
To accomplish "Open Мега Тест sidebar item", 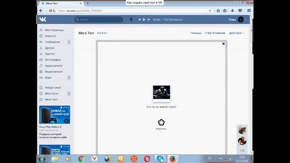I will (x=51, y=100).
